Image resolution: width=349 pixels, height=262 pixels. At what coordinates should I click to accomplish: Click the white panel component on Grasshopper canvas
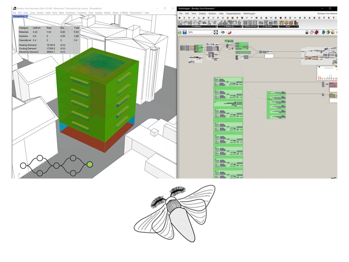click(269, 56)
